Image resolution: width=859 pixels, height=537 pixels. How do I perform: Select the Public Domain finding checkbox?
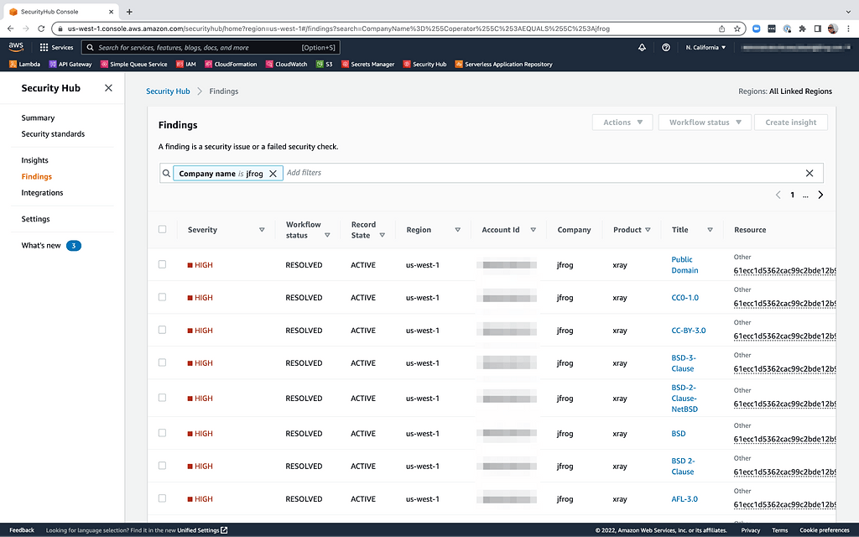[x=163, y=264]
